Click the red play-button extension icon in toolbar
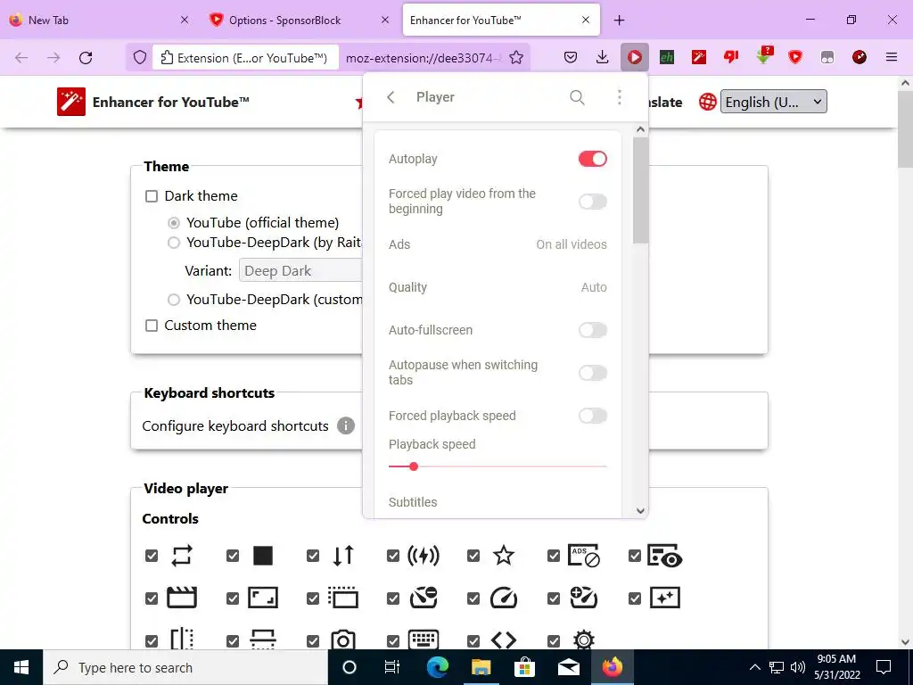Screen dimensions: 913x685 (x=635, y=57)
